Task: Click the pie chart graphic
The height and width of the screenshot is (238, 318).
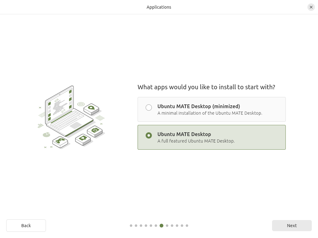Action: coord(46,134)
